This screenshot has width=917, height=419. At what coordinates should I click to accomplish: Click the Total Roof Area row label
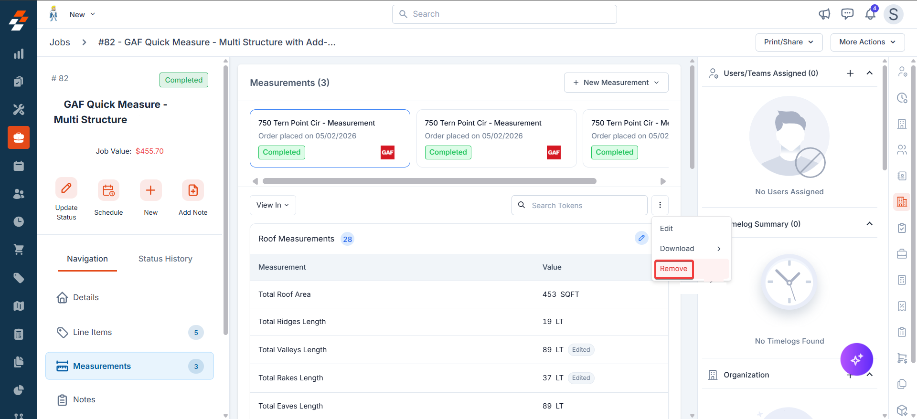285,294
